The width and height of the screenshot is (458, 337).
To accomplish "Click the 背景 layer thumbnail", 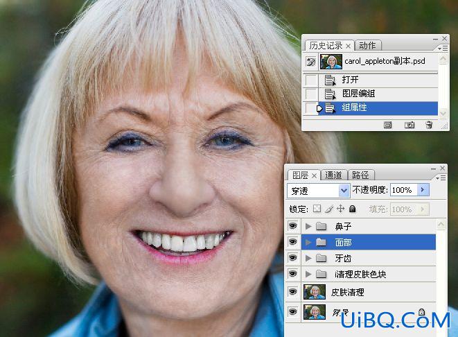I will [315, 311].
